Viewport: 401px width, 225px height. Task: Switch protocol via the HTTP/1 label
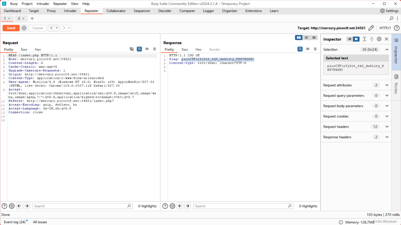(x=385, y=28)
